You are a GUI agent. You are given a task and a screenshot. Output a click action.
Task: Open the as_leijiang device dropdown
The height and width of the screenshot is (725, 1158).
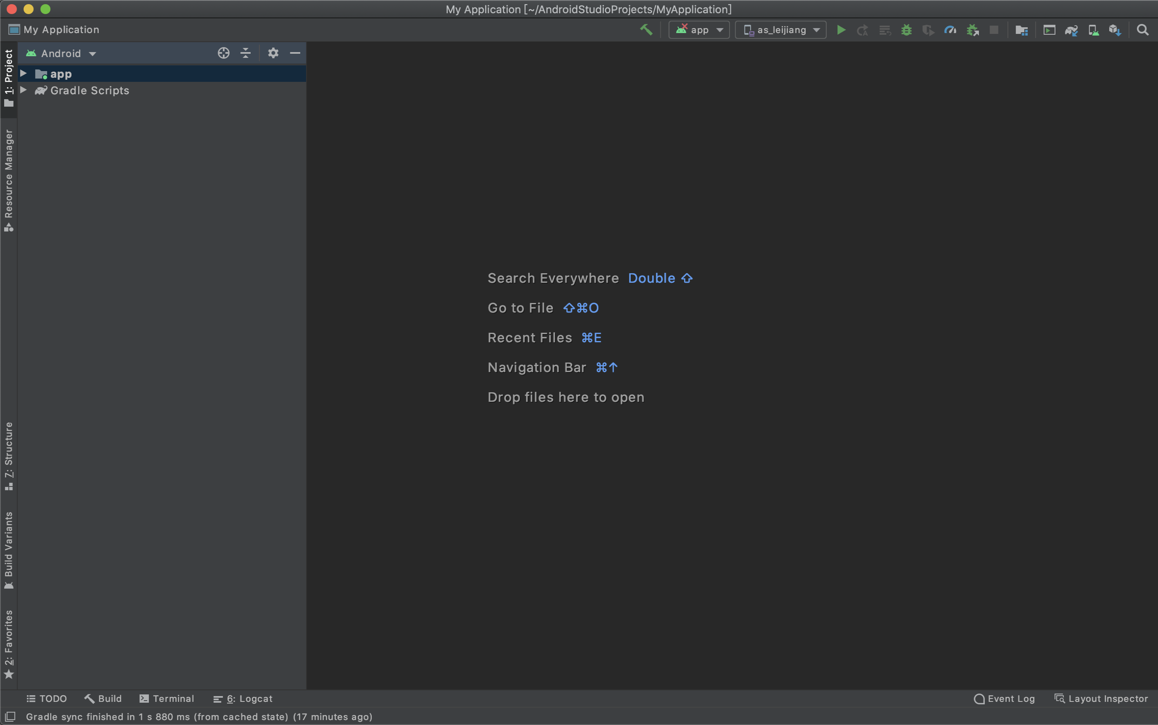point(780,30)
